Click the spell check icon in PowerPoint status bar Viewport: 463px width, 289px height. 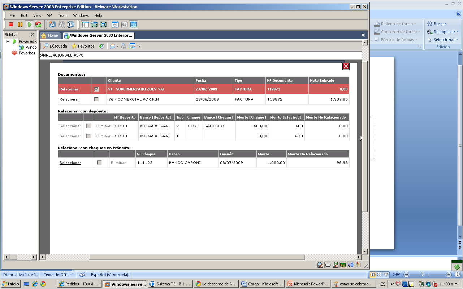coord(82,274)
